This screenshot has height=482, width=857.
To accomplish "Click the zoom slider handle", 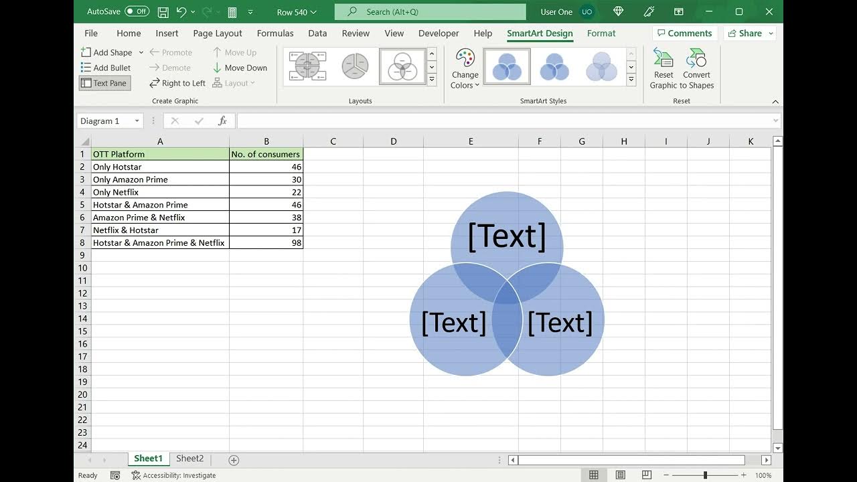I will click(705, 475).
